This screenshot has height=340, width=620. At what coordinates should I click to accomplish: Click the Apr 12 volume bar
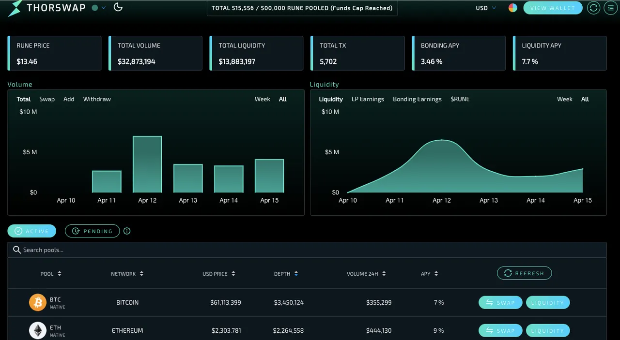click(x=147, y=164)
